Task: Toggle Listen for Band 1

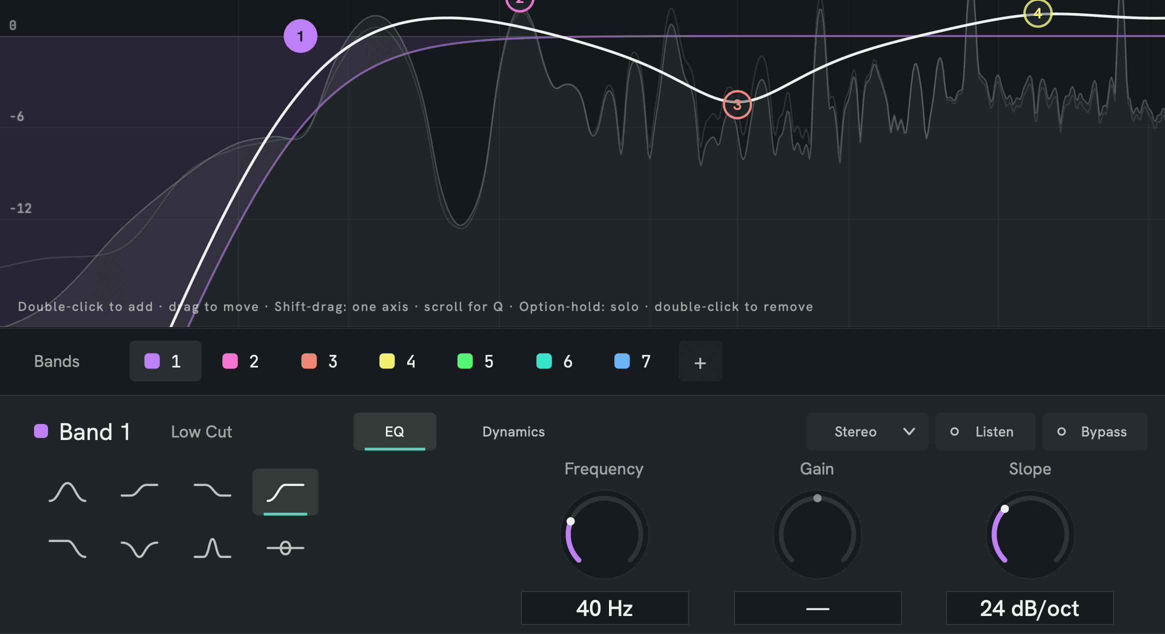Action: (x=985, y=431)
